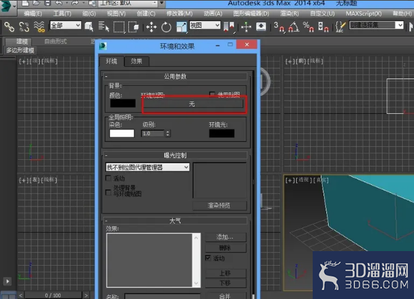The image size is (414, 299).
Task: Pick the black 环境光 ambient swatch
Action: tap(222, 133)
